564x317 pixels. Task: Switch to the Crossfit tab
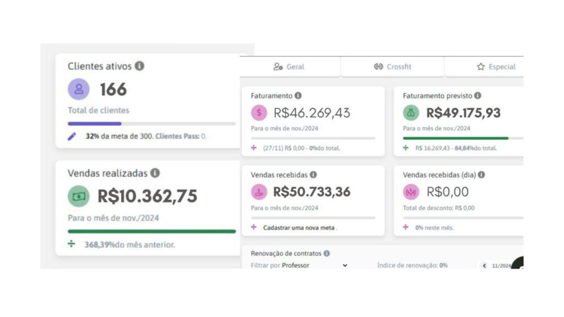tap(392, 67)
